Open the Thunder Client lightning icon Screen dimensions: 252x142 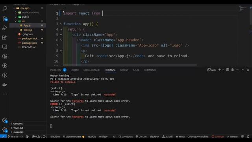(x=5, y=65)
